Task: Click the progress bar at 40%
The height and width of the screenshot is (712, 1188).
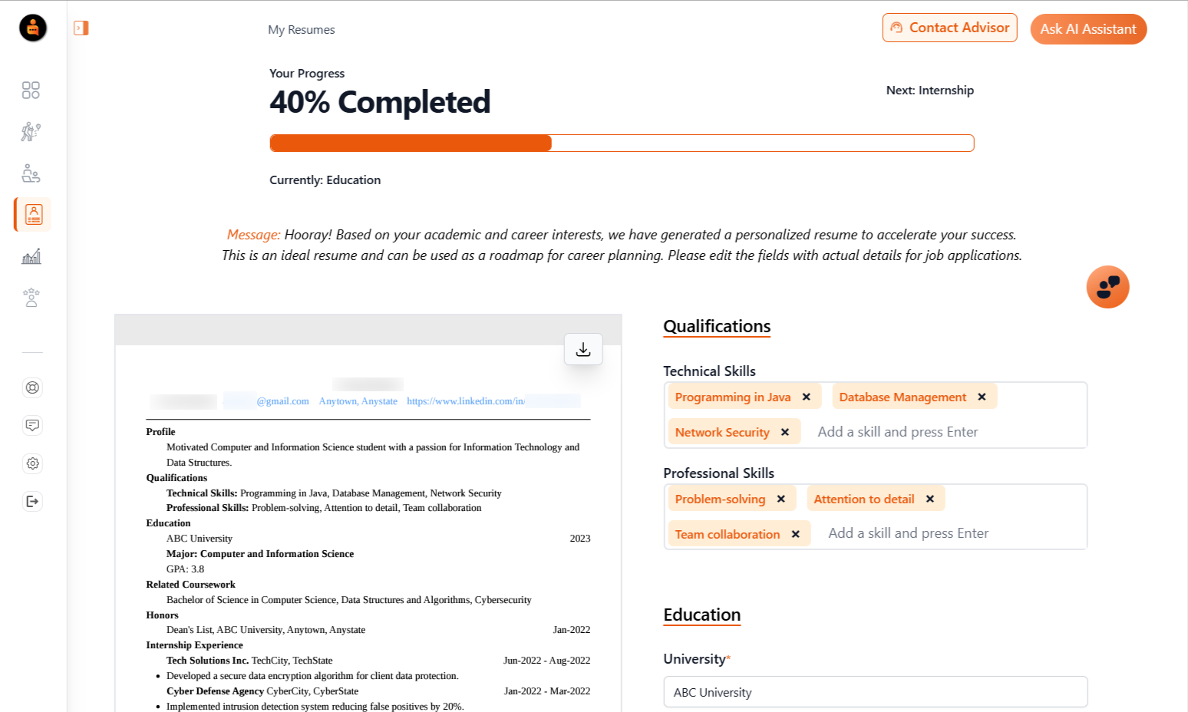Action: 622,143
